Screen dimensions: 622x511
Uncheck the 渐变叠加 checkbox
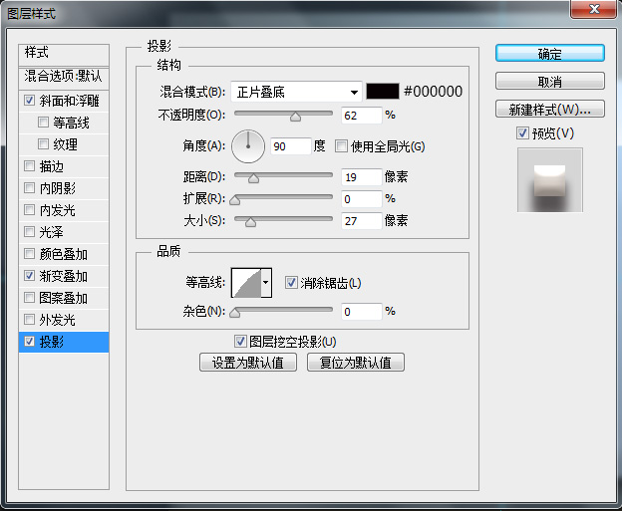tap(29, 275)
